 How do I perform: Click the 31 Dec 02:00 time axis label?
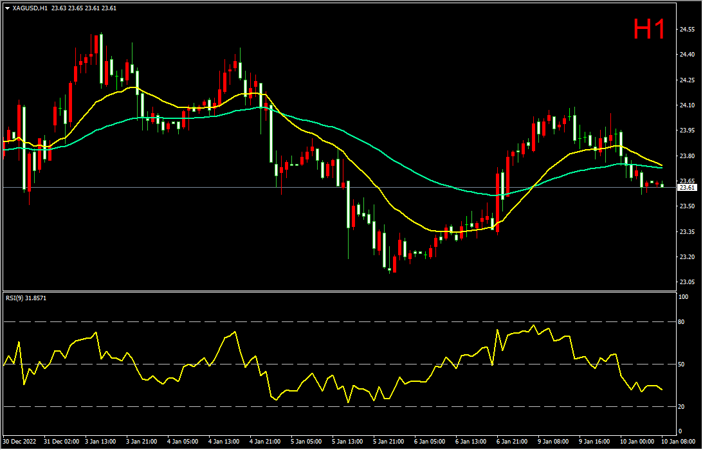click(x=61, y=442)
